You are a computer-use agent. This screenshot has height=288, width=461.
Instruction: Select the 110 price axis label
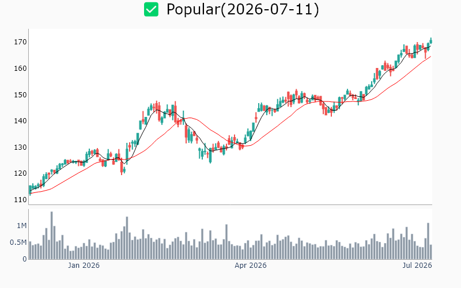(20, 200)
